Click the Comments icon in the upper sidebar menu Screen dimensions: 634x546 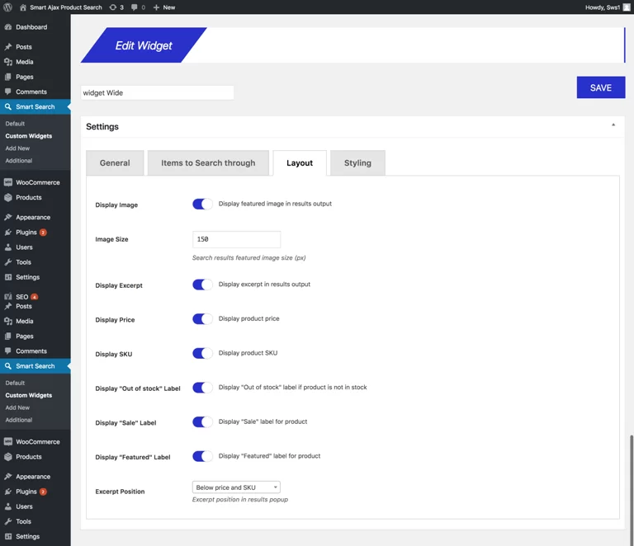[8, 92]
